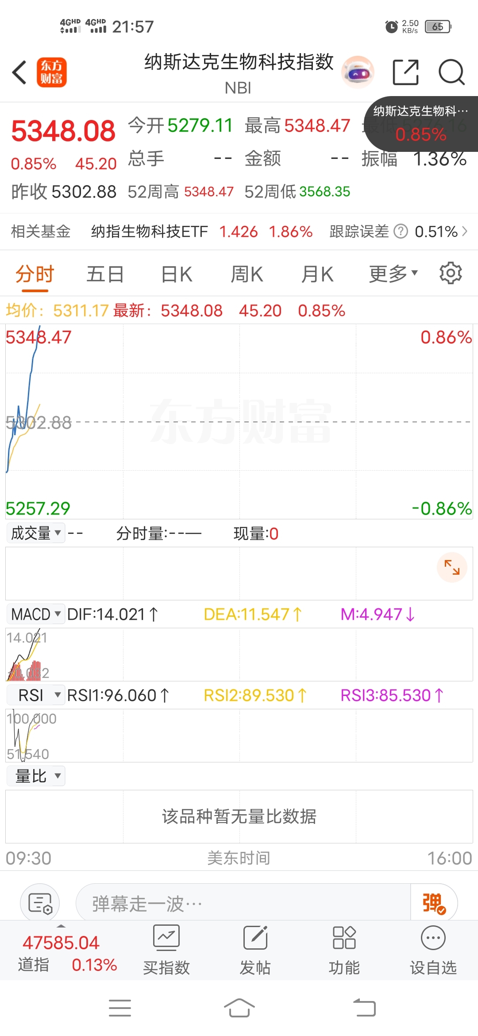Open the 纳指生物科技ETF related fund link
Viewport: 478px width, 1036px height.
tap(150, 232)
